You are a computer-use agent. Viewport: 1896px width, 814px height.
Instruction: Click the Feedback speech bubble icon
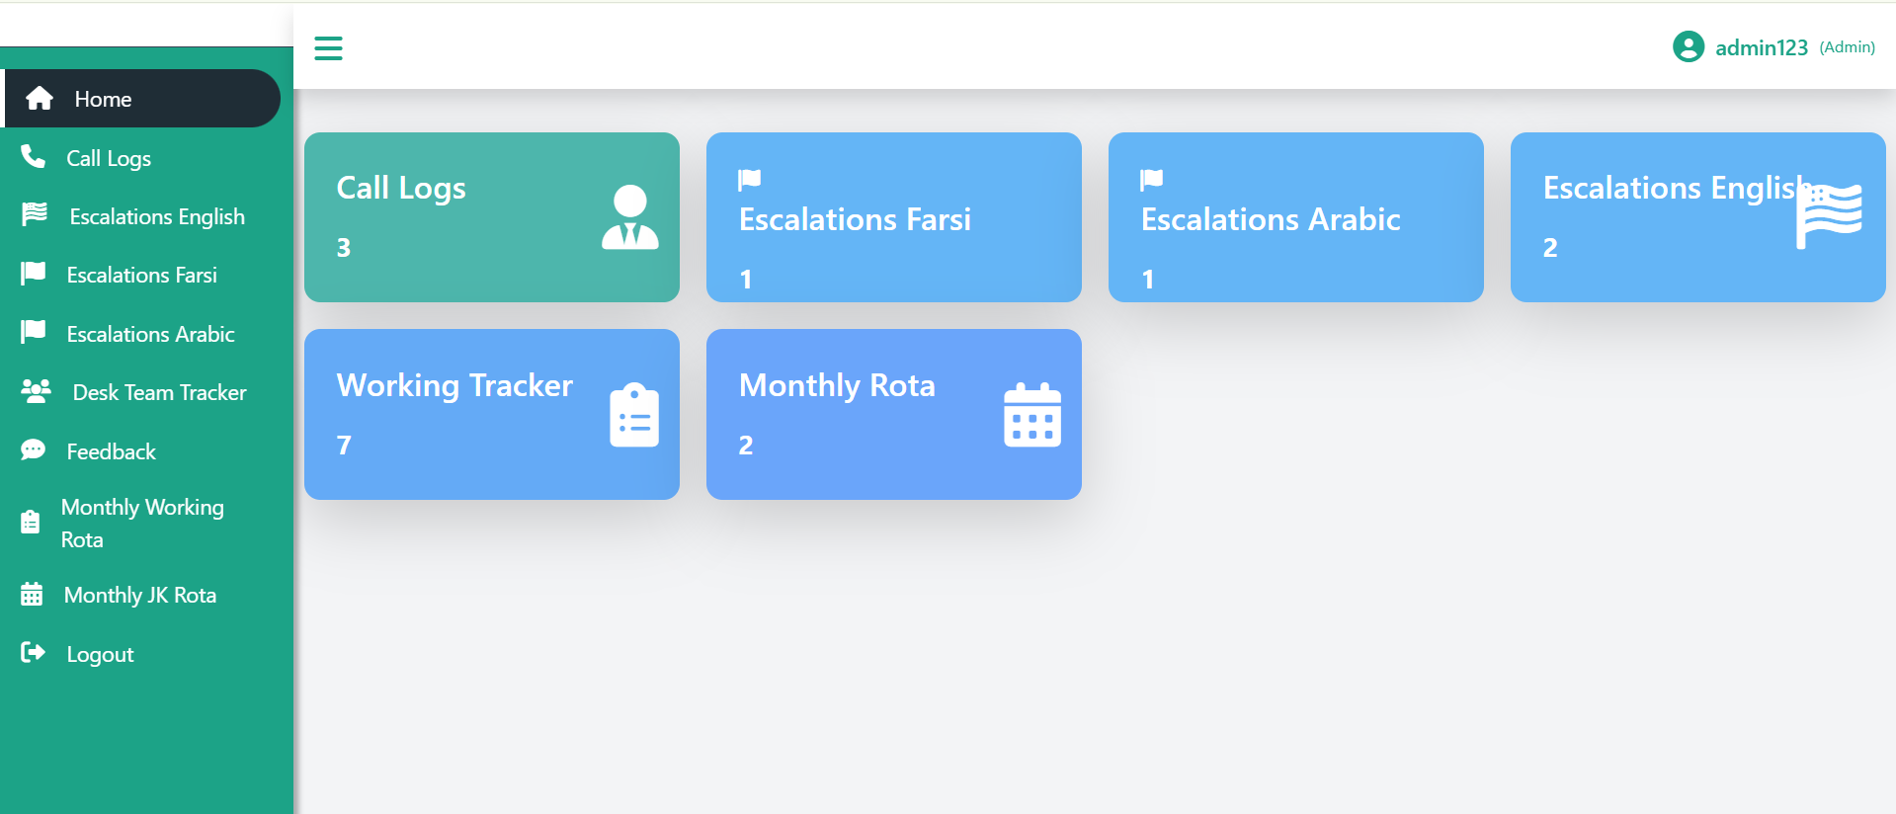pos(33,450)
